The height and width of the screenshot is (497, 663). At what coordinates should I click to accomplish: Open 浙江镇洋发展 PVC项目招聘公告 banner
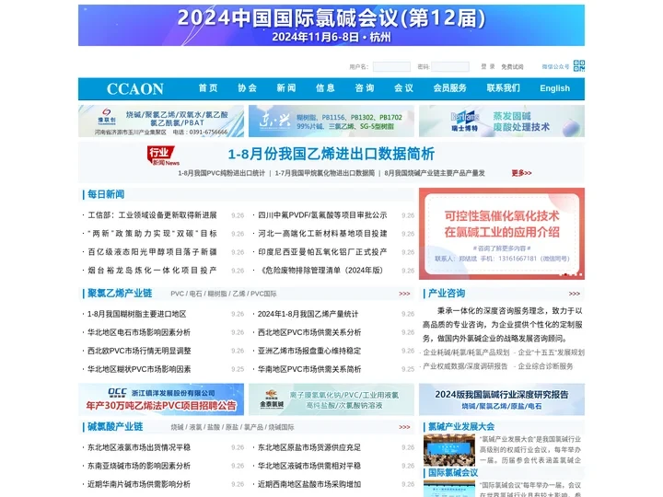(x=161, y=399)
